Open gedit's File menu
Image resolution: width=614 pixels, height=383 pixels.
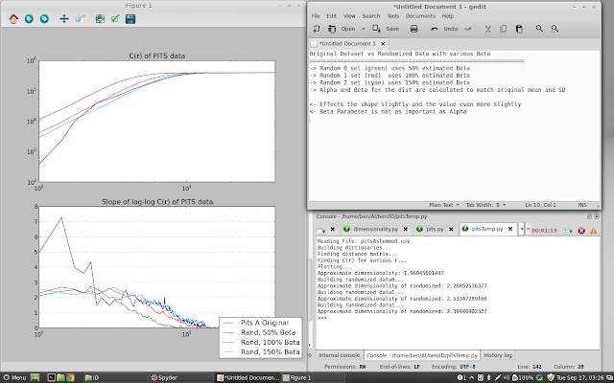tap(316, 16)
